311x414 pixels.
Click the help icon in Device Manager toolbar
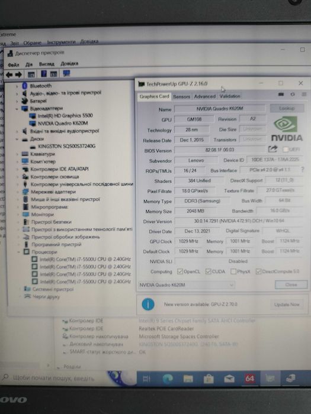[44, 74]
